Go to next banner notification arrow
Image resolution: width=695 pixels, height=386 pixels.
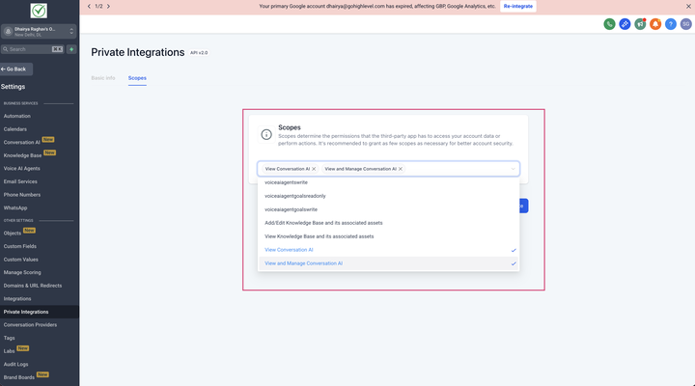109,6
